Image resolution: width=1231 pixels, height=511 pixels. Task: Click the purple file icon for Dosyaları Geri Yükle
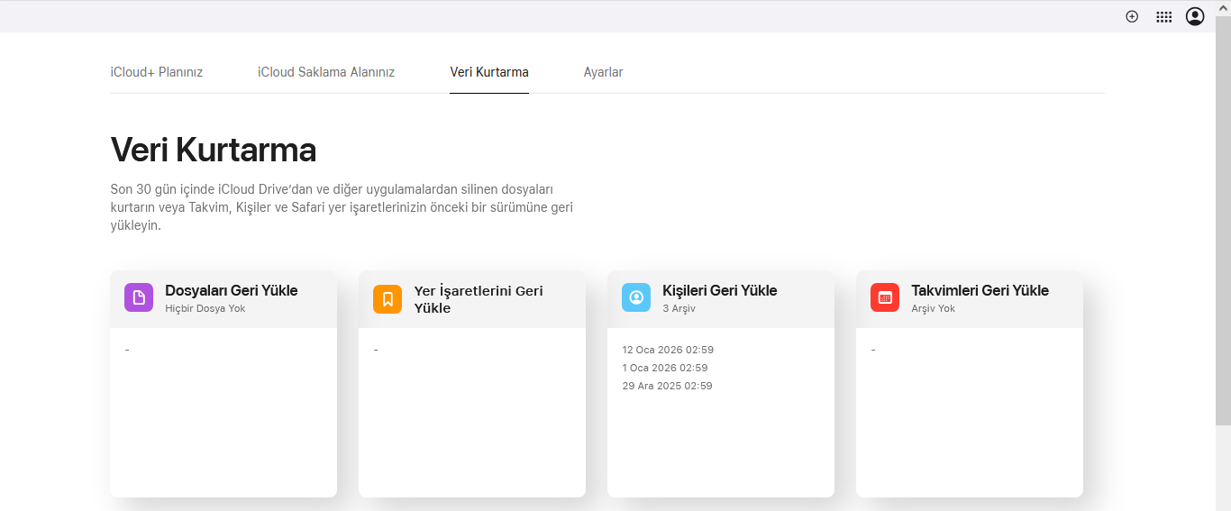139,298
